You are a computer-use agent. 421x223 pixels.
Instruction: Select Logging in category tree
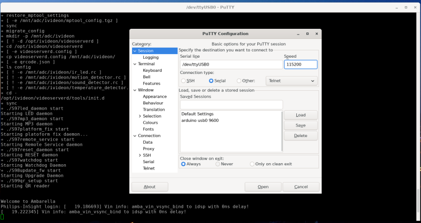click(151, 57)
